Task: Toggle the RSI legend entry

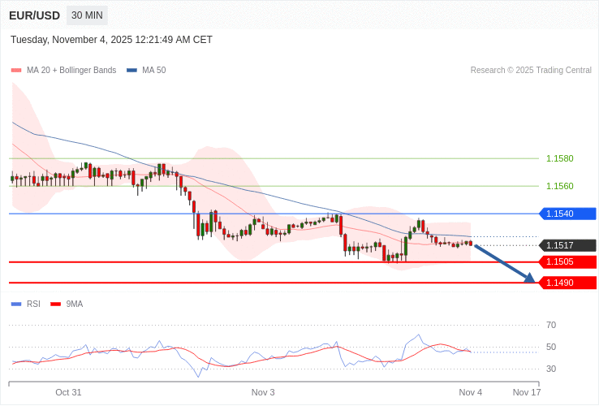Action: [x=32, y=304]
